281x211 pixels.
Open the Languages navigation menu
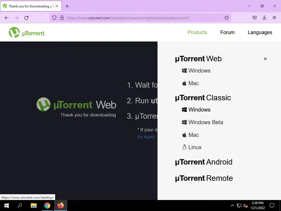click(x=260, y=32)
